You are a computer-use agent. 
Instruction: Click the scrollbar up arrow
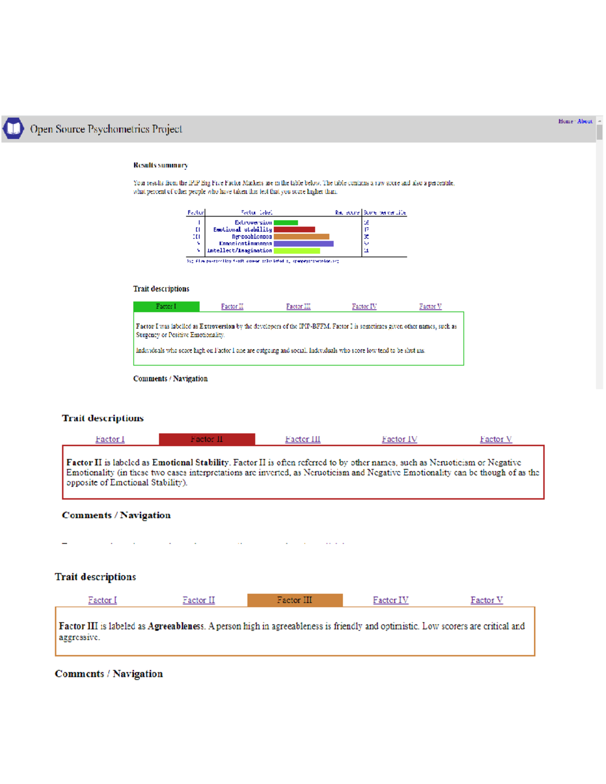[x=599, y=121]
